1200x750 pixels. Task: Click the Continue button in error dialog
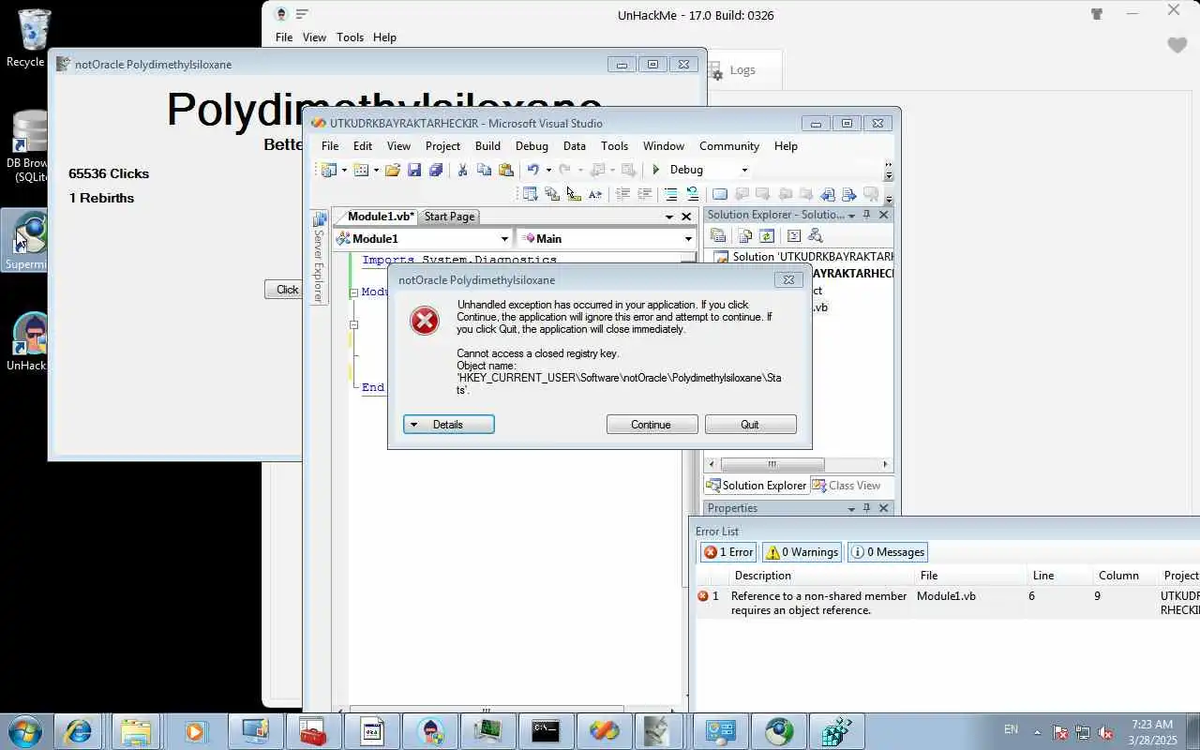652,425
